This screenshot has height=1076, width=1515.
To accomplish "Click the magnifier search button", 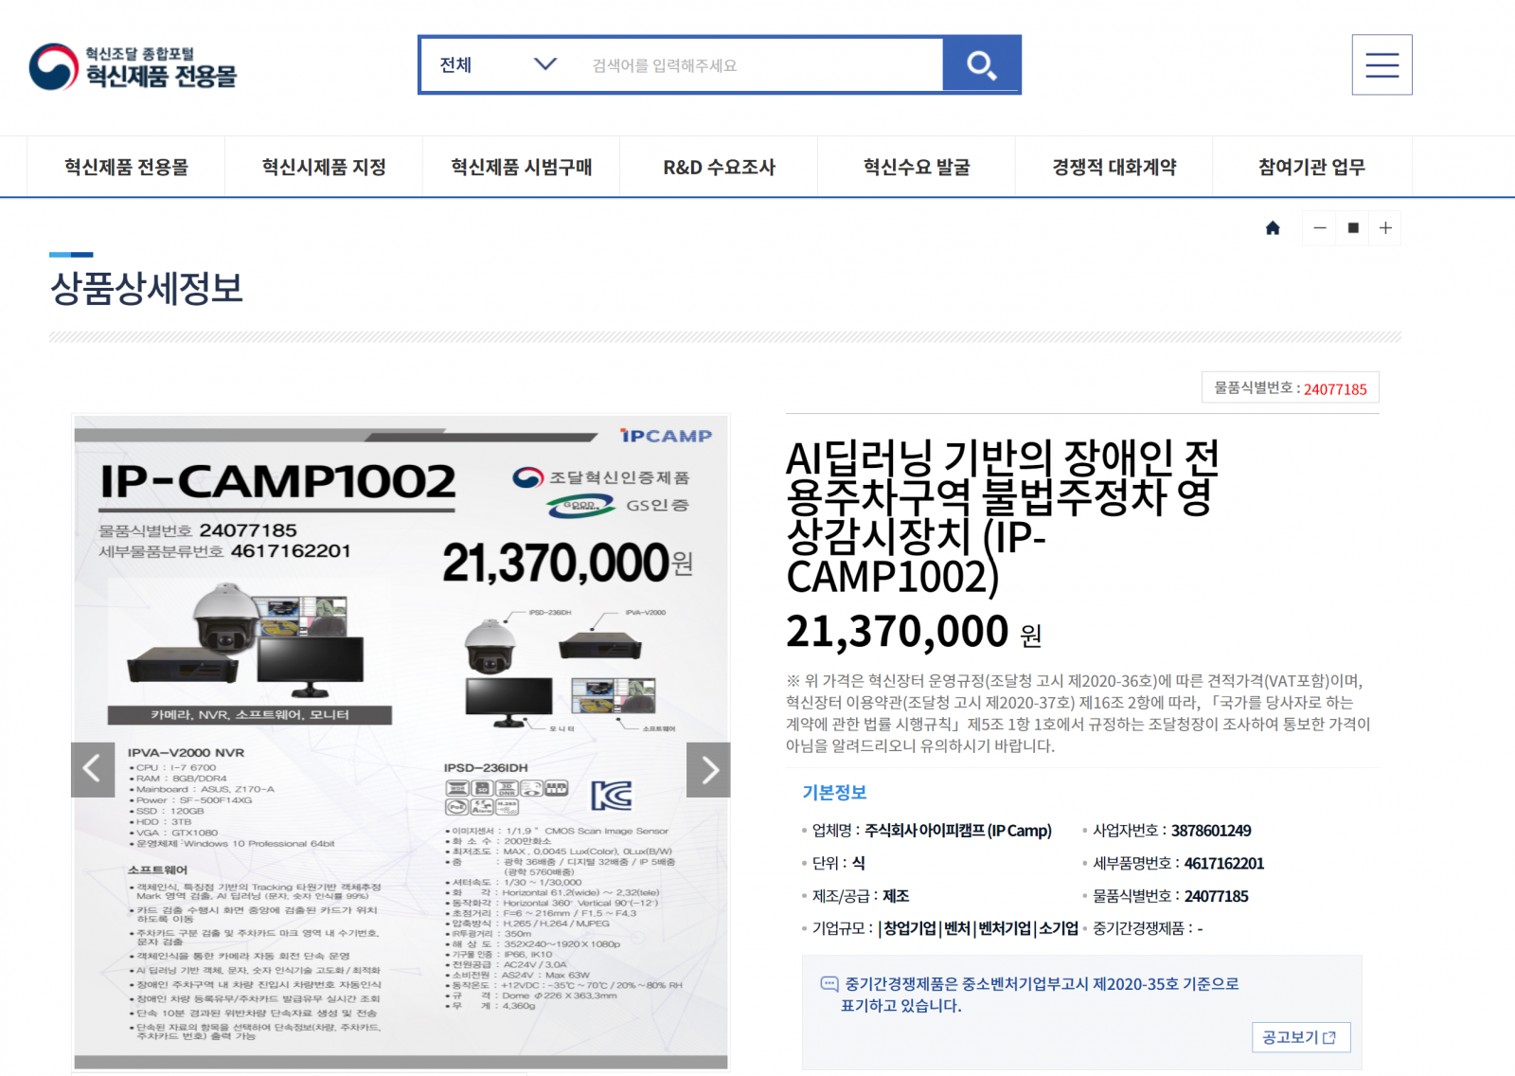I will pos(981,64).
